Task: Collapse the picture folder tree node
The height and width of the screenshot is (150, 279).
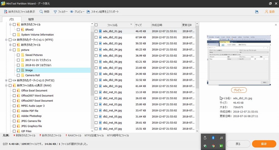Action: click(x=10, y=50)
